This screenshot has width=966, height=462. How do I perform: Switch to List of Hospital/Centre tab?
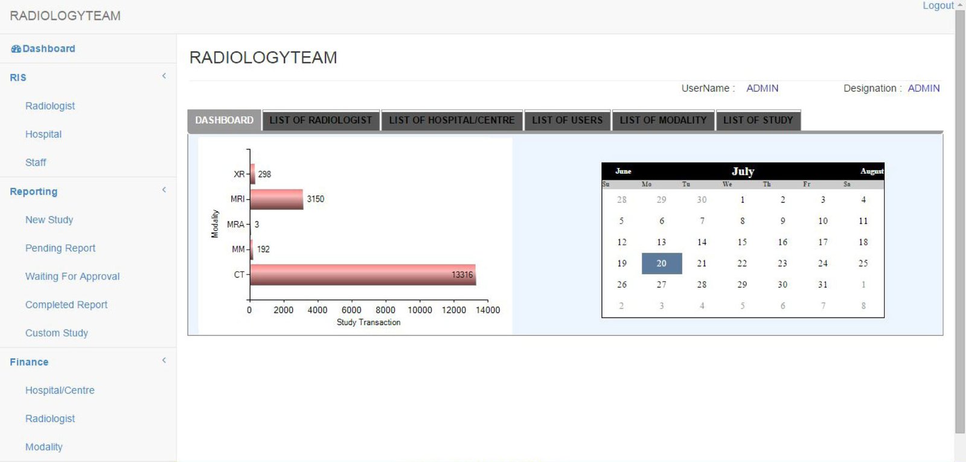pos(452,120)
